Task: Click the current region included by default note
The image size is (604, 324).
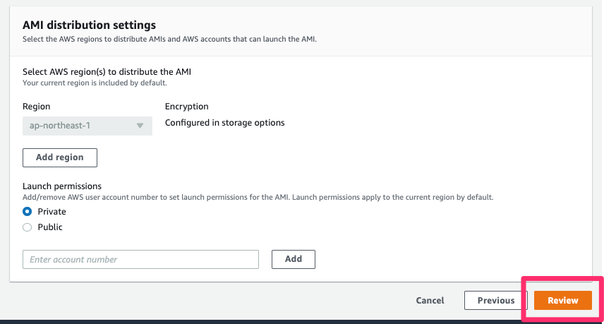Action: point(95,83)
